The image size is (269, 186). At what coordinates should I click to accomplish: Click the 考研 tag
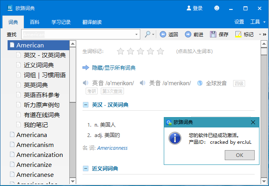click(x=92, y=91)
